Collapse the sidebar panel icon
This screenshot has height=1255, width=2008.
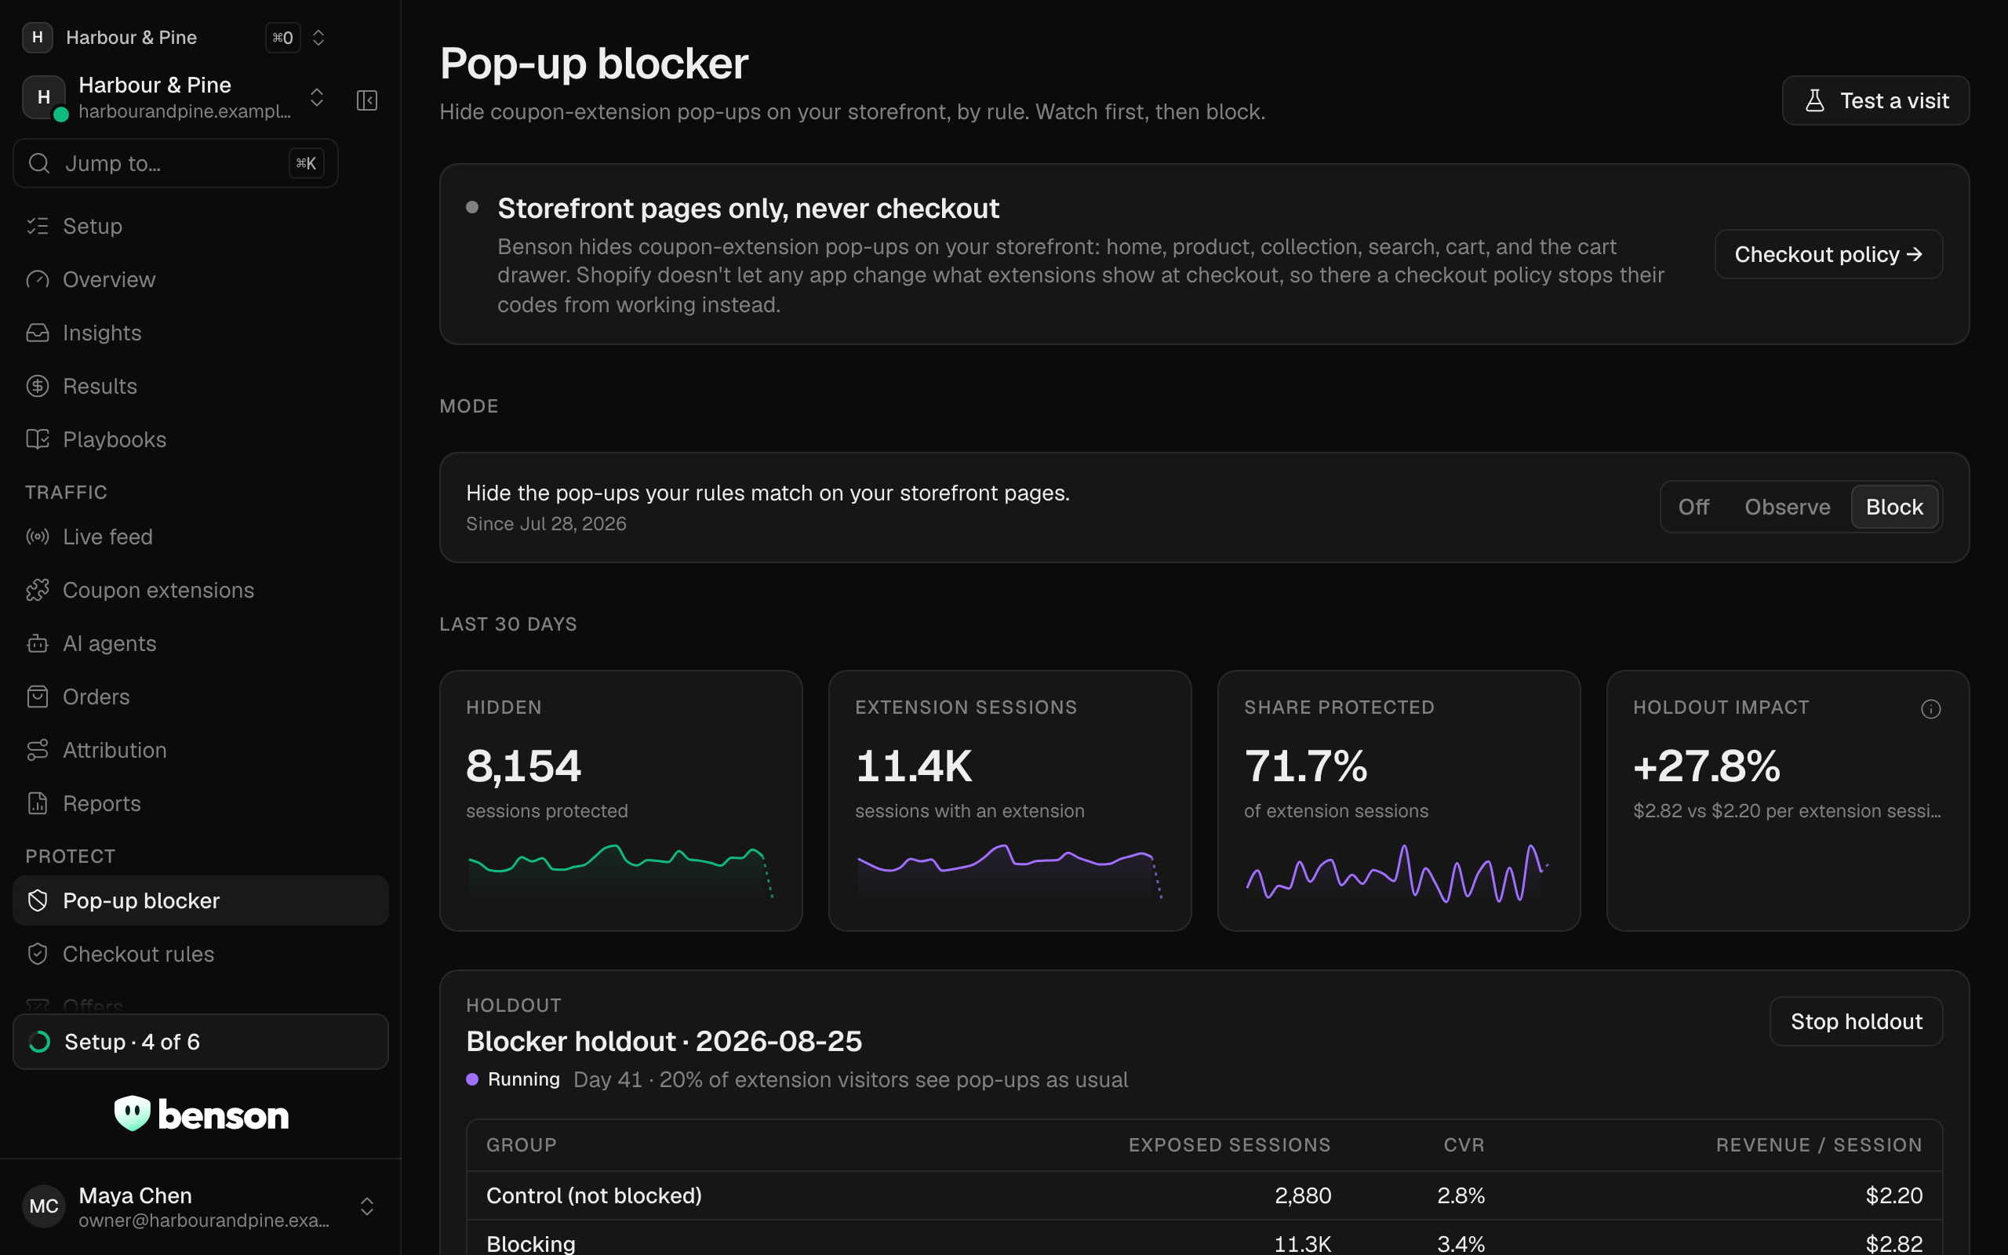[x=367, y=100]
